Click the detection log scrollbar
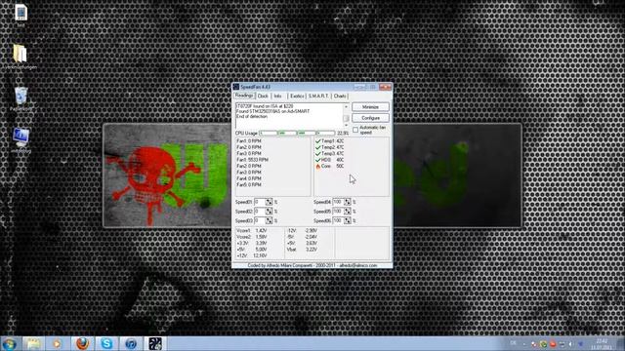Viewport: 625px width, 351px height. coord(346,116)
